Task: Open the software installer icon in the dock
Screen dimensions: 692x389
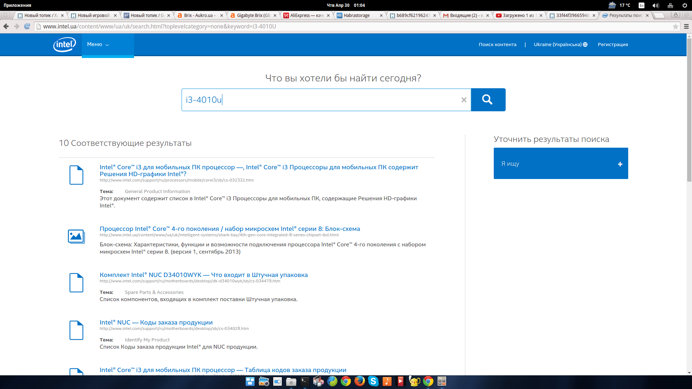Action: point(319,381)
